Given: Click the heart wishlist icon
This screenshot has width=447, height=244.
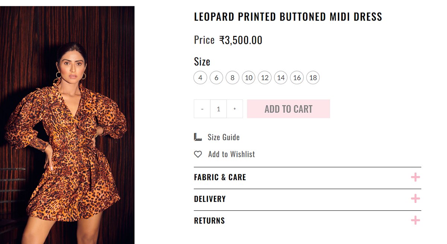Looking at the screenshot, I should coord(198,154).
